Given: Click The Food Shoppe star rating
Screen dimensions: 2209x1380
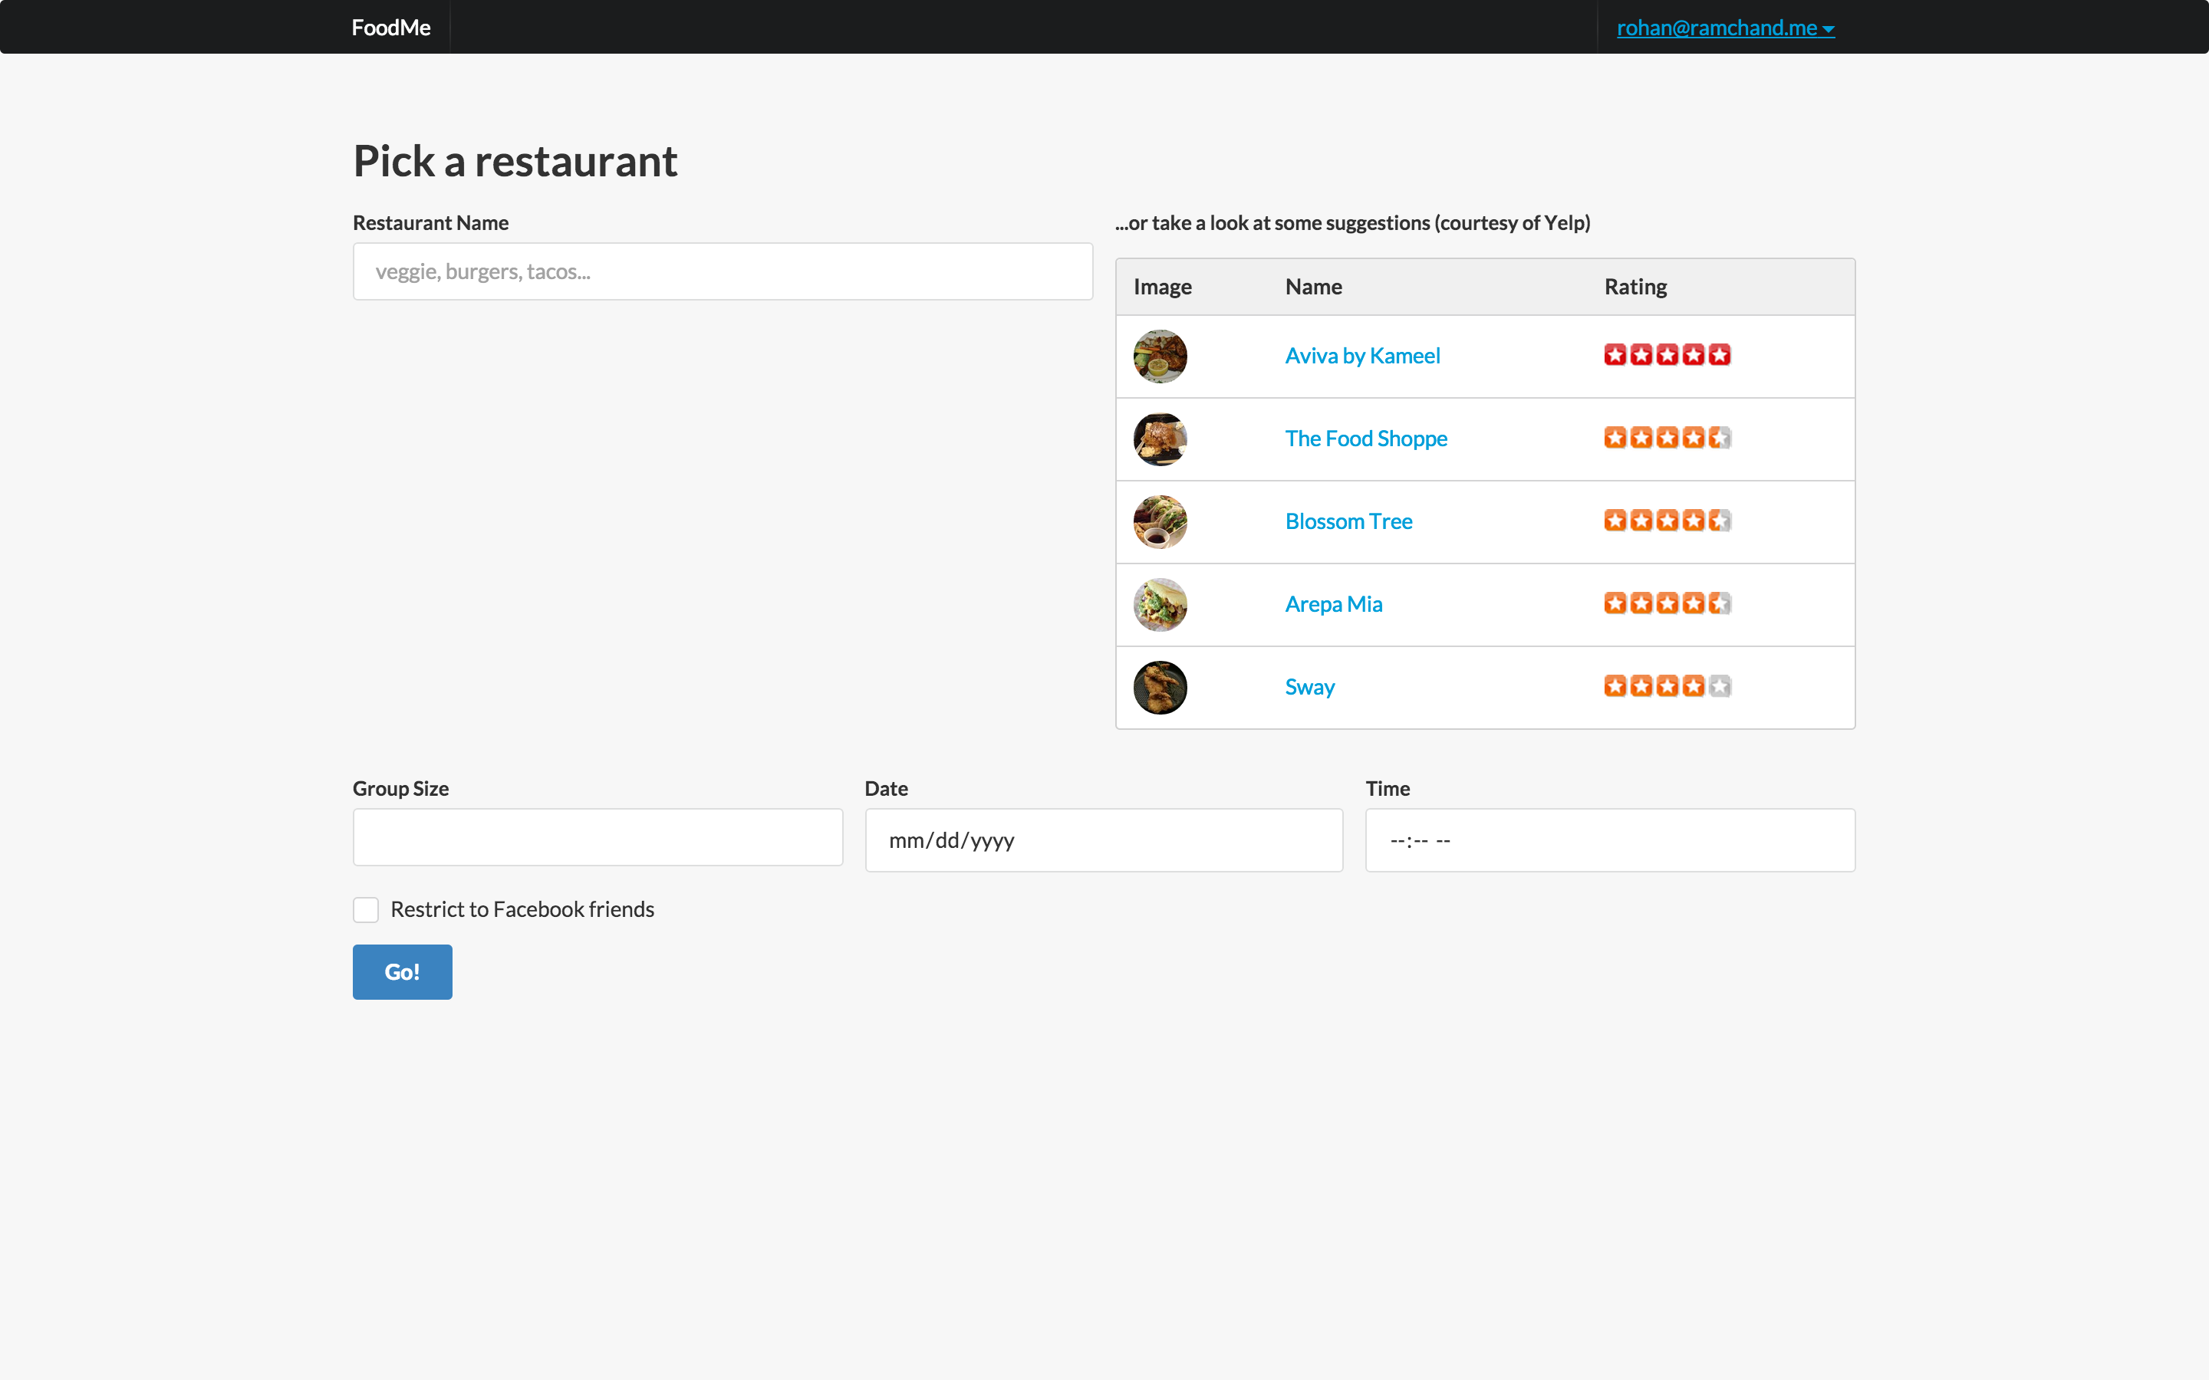Looking at the screenshot, I should point(1667,438).
